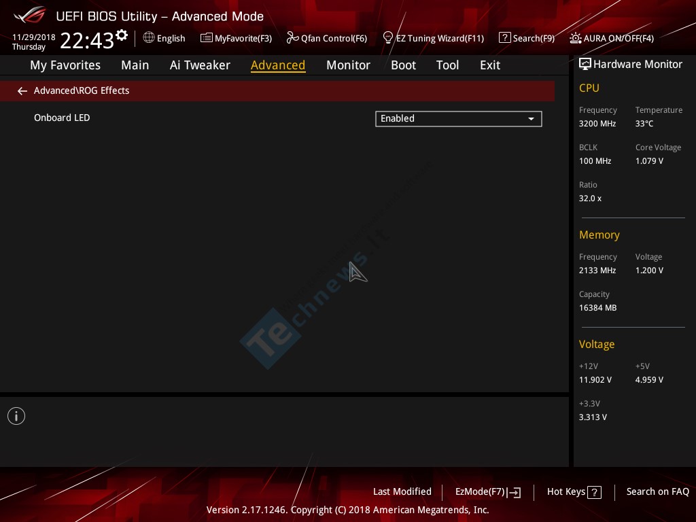Click the EzMode exit arrow icon
Viewport: 696px width, 522px height.
pyautogui.click(x=514, y=492)
